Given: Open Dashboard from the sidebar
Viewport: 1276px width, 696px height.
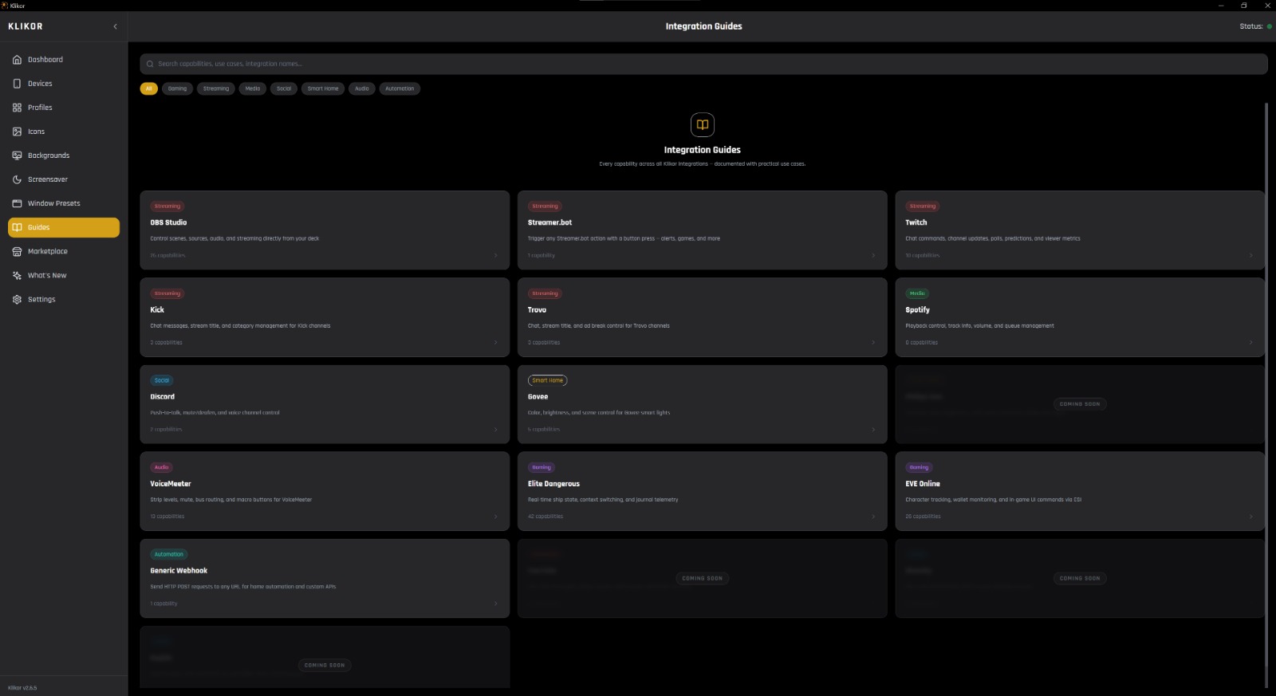Looking at the screenshot, I should click(64, 60).
